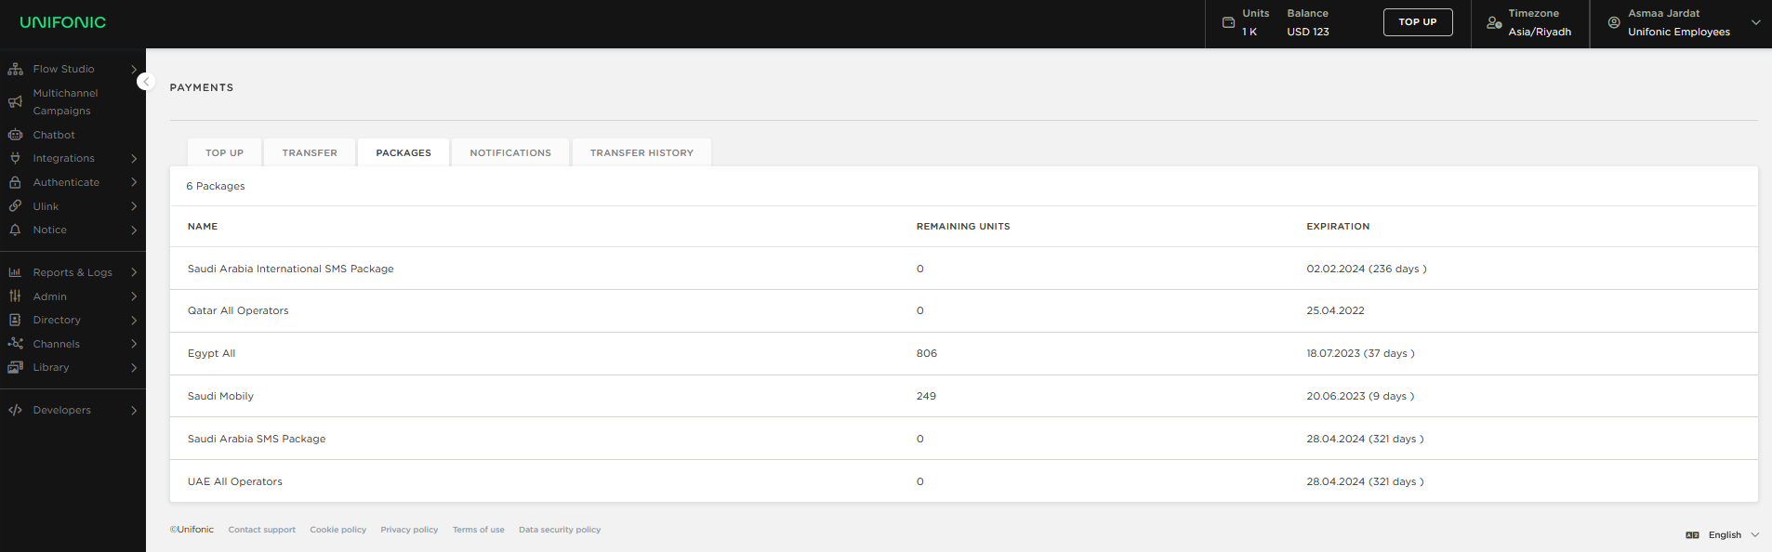Click the 18.07.2023 (37 days) expiration
This screenshot has width=1772, height=552.
1360,353
